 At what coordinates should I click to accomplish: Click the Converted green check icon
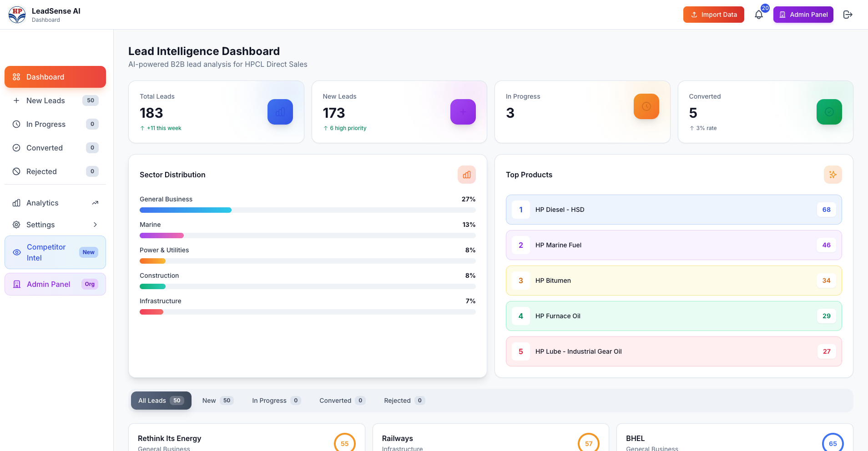pyautogui.click(x=829, y=112)
